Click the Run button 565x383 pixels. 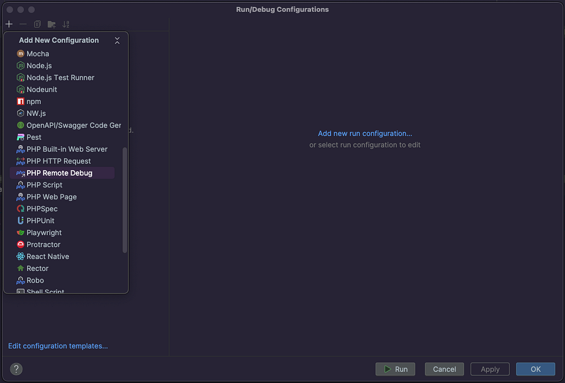(x=395, y=369)
